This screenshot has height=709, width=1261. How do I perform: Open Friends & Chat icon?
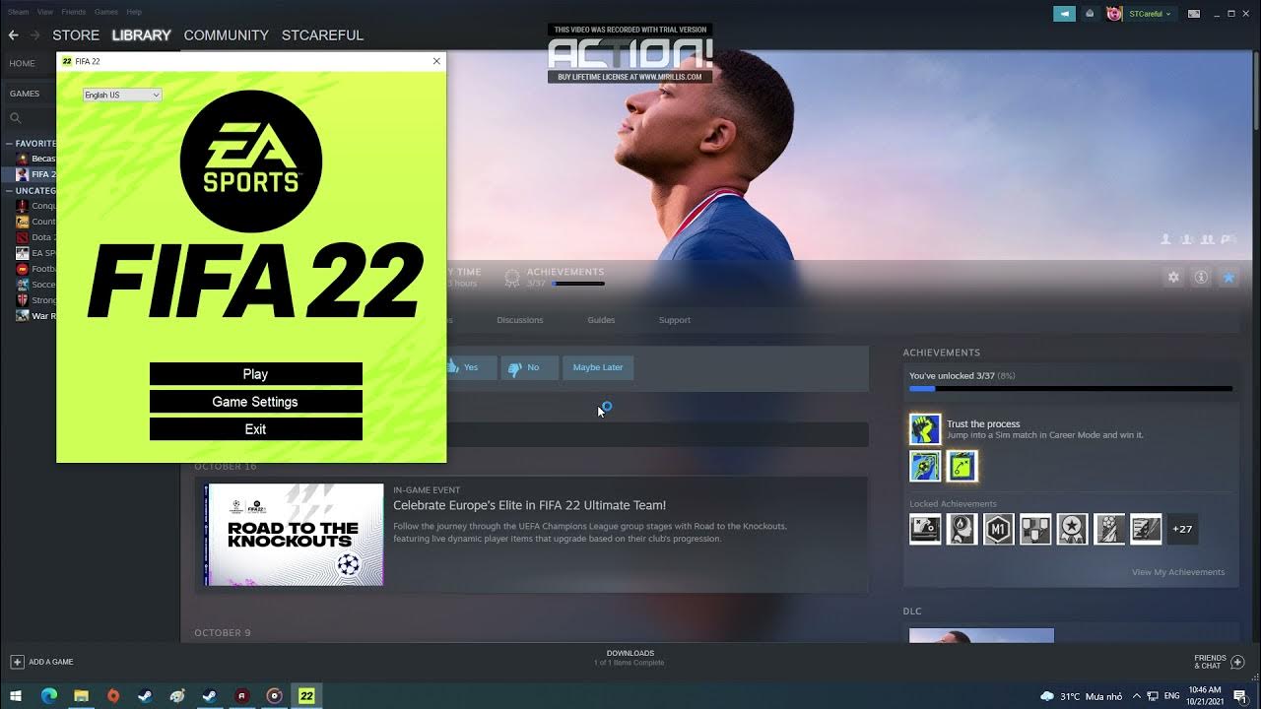[x=1237, y=662]
